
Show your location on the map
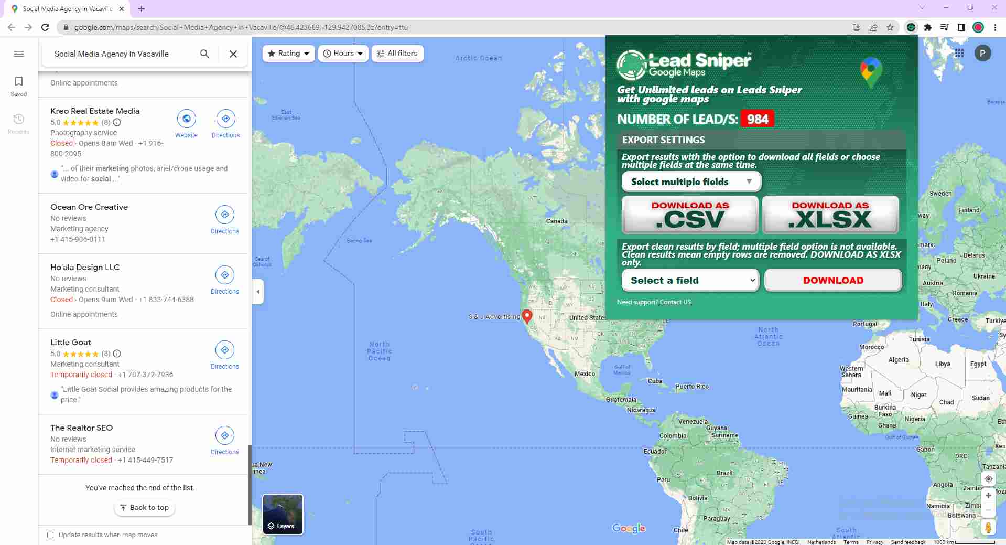pyautogui.click(x=988, y=479)
